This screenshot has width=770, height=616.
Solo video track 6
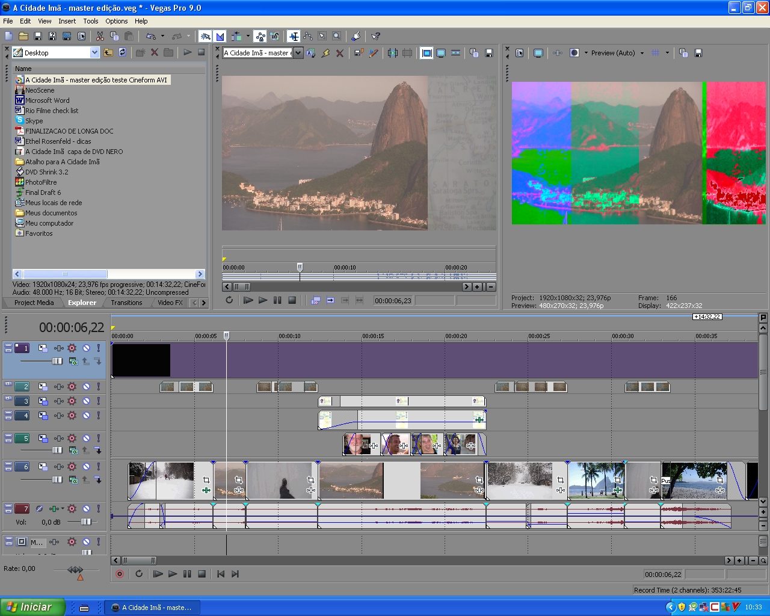99,467
